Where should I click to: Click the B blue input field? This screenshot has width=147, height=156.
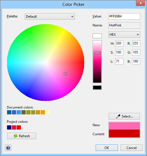click(136, 61)
